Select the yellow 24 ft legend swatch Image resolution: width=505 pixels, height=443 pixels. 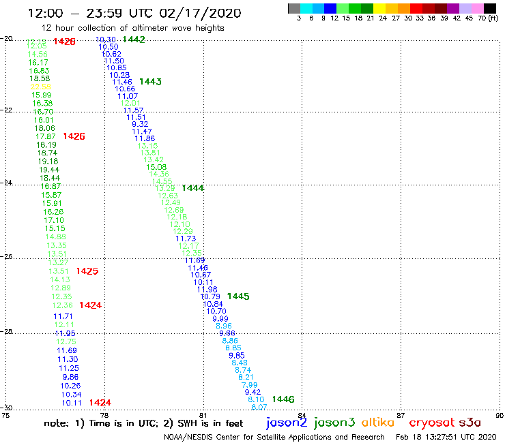tap(379, 8)
